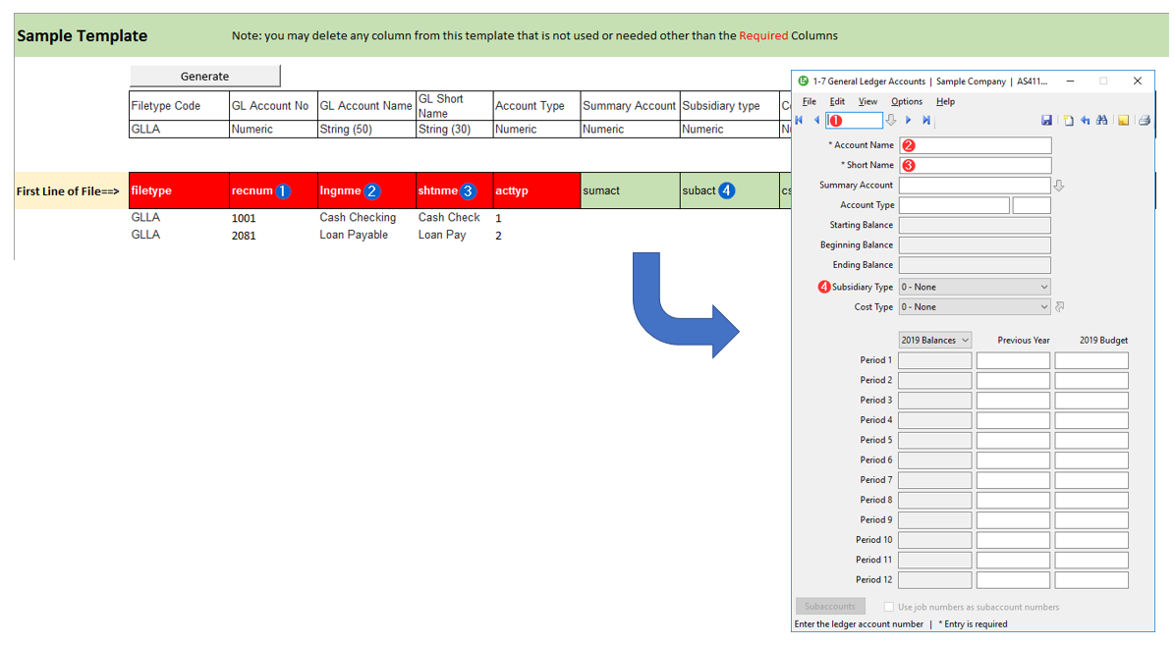
Task: Click the blue undo arrow icon
Action: pyautogui.click(x=1086, y=121)
